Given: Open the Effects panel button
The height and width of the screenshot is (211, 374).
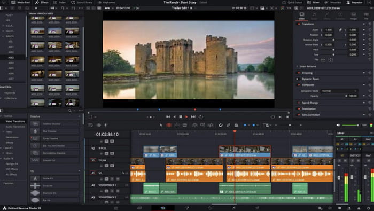Looking at the screenshot, I should click(42, 2).
